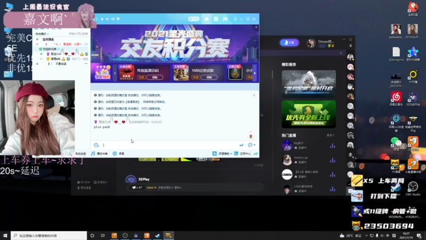Open the free mode dropdown in YY
This screenshot has height=240, width=426.
coord(43,34)
